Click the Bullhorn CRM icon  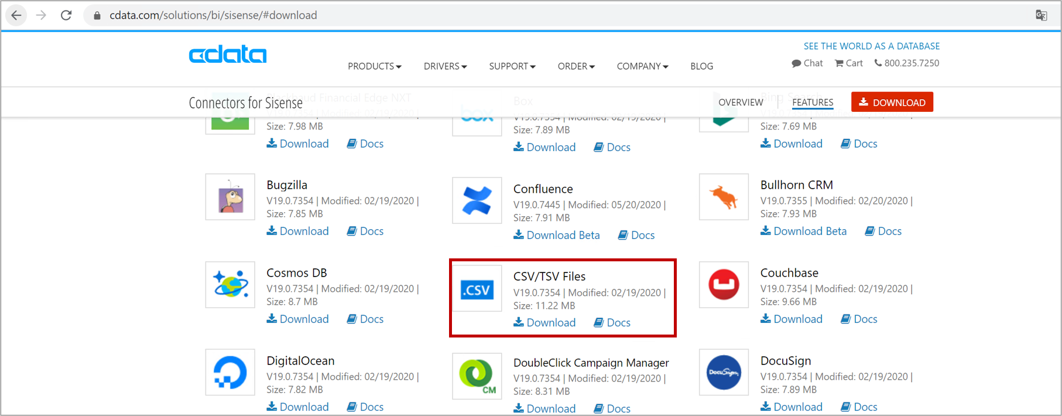tap(724, 197)
